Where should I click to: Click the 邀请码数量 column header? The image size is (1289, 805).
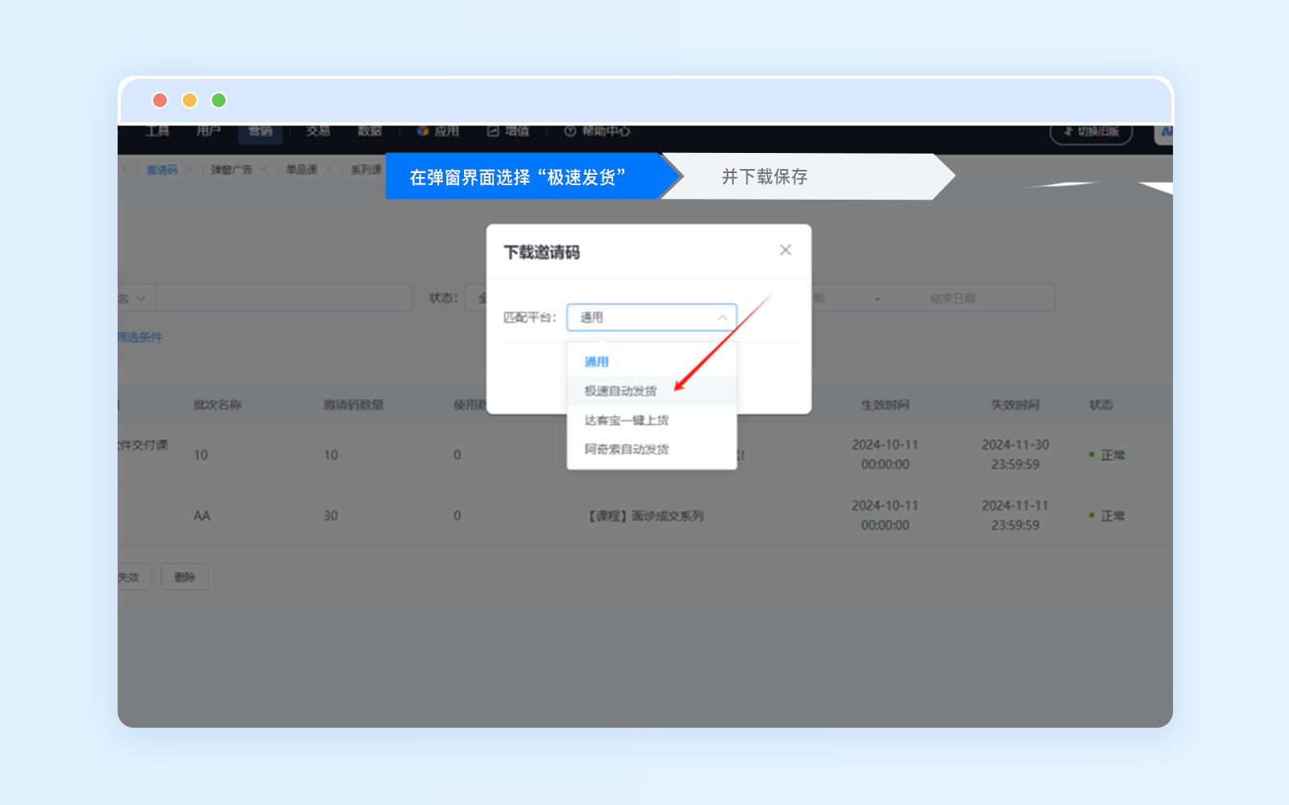click(354, 405)
